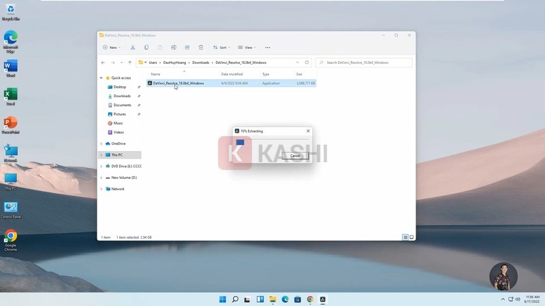545x306 pixels.
Task: Click the Copy icon in Explorer toolbar
Action: click(x=146, y=48)
